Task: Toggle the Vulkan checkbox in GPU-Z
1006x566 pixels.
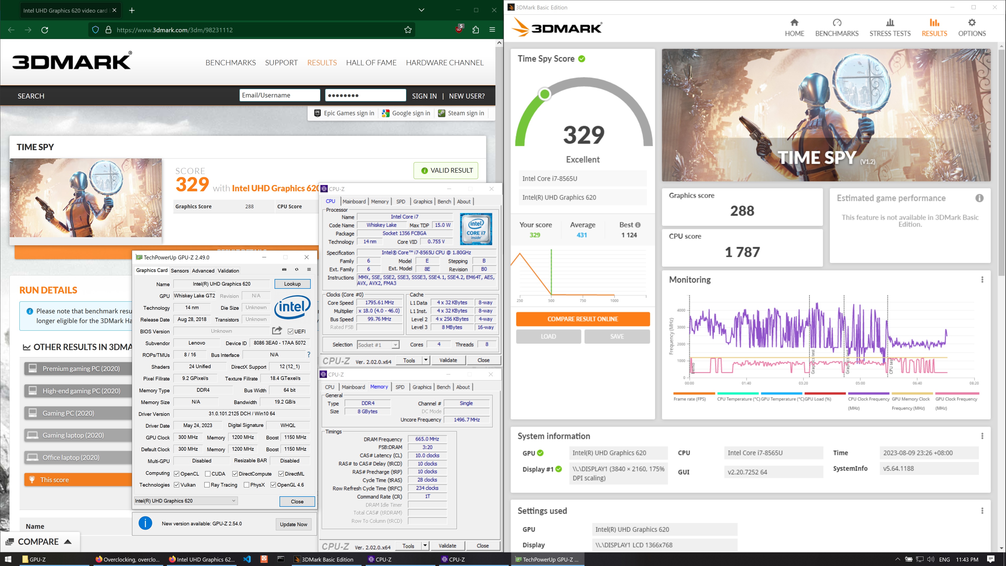Action: 177,485
